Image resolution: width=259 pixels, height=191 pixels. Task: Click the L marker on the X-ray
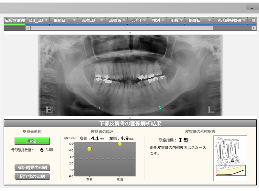(211, 109)
